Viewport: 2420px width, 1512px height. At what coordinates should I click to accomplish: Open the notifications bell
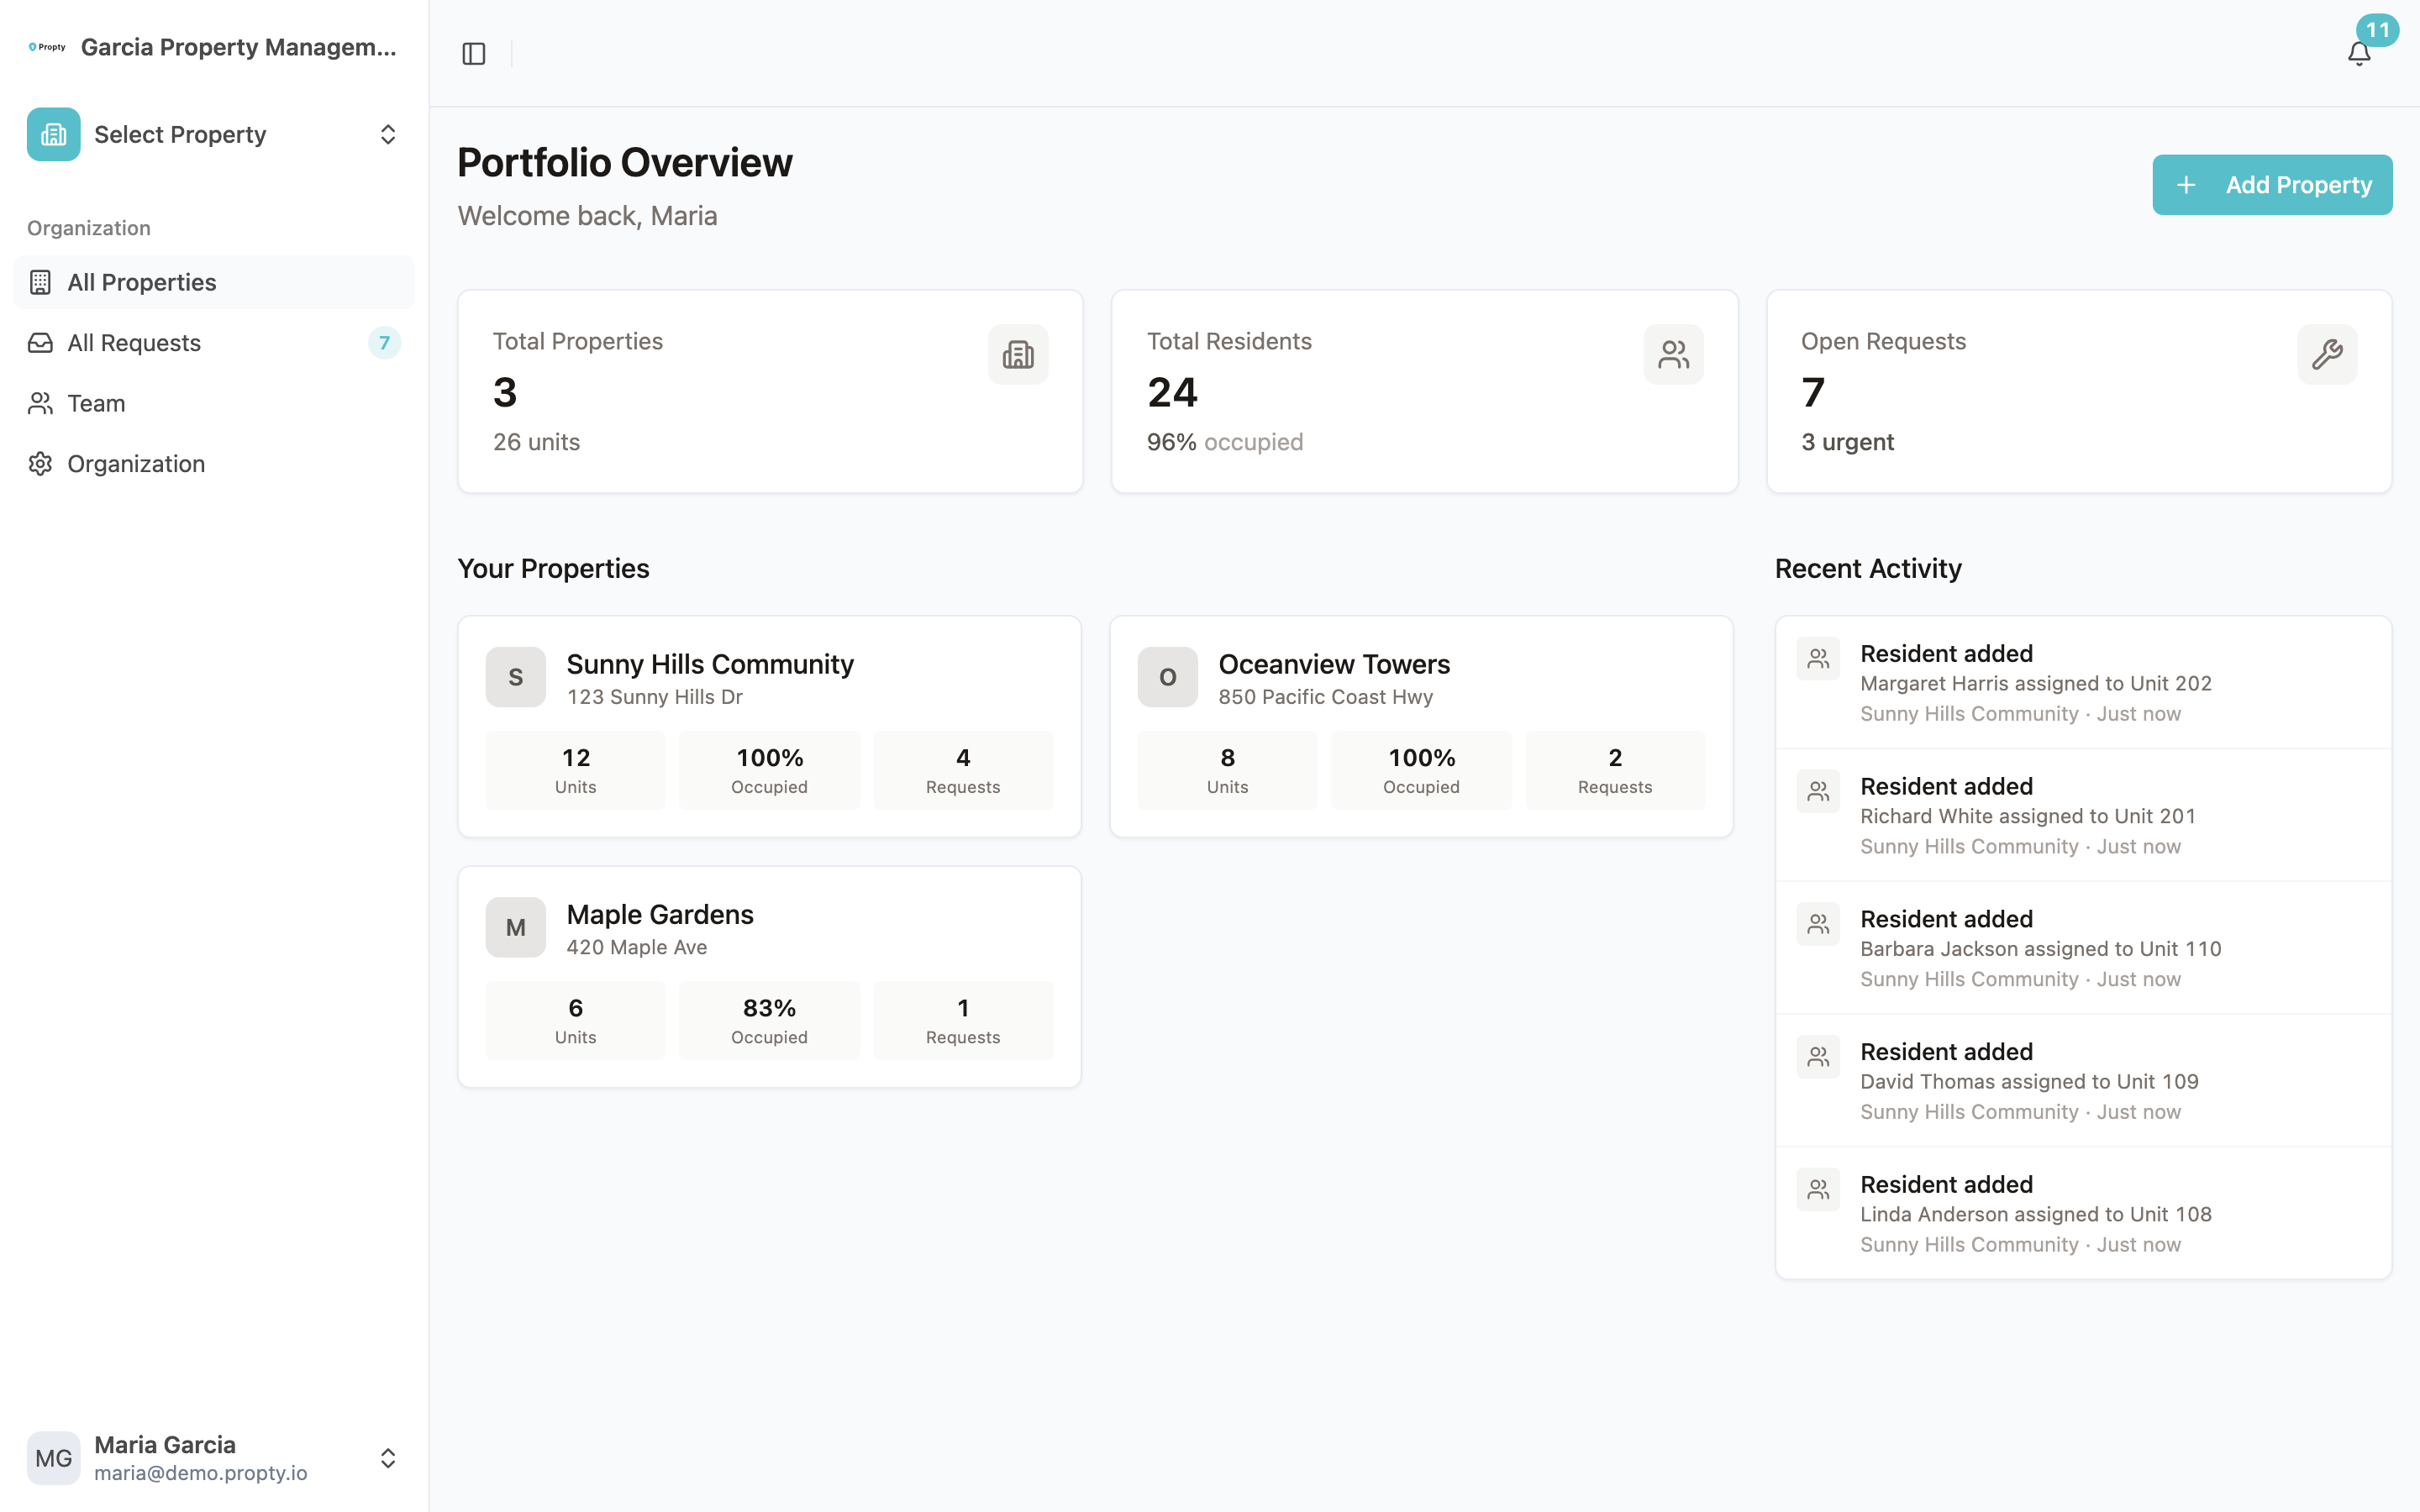pyautogui.click(x=2359, y=53)
